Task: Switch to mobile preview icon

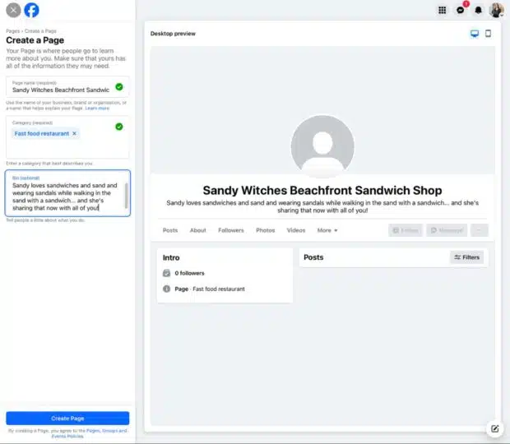Action: 488,34
